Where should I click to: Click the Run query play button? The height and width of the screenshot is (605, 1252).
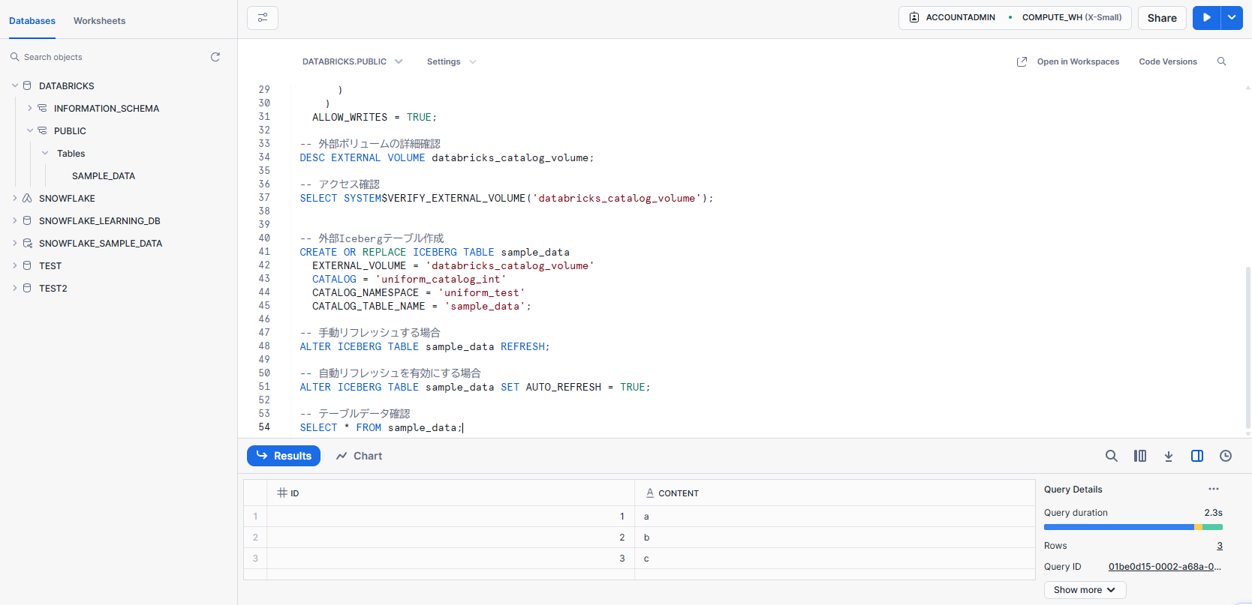click(x=1206, y=18)
